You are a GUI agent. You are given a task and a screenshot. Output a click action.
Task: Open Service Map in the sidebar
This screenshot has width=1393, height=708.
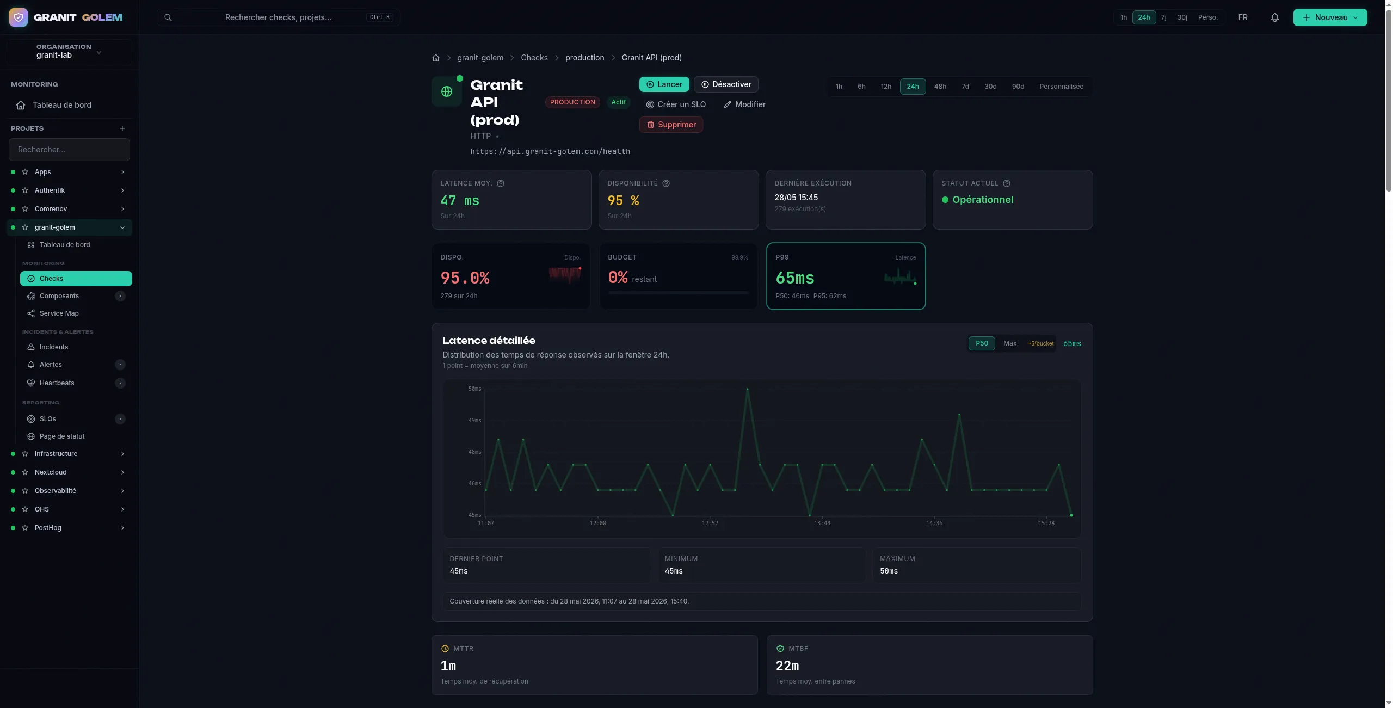click(x=76, y=313)
